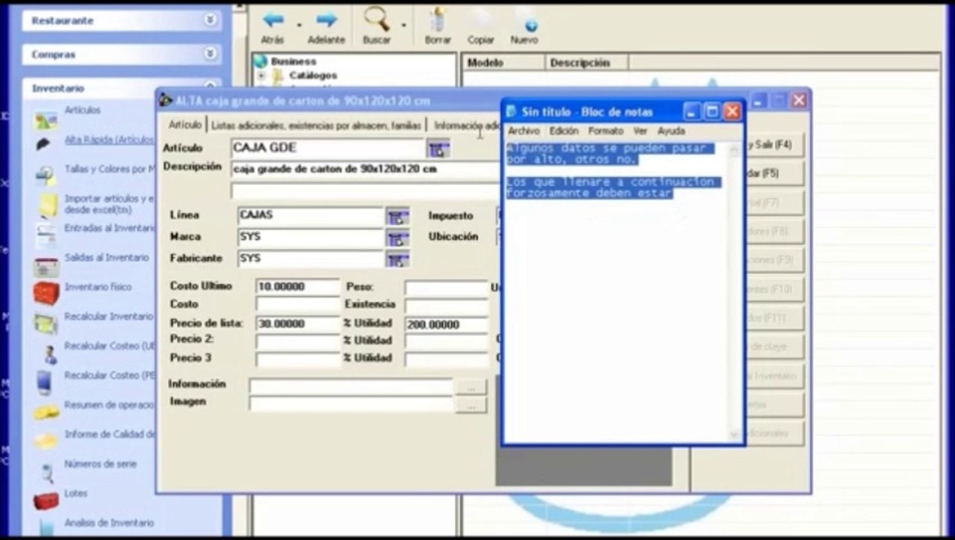This screenshot has height=540, width=955.
Task: Click lookup icon next to Línea field
Action: tap(397, 217)
